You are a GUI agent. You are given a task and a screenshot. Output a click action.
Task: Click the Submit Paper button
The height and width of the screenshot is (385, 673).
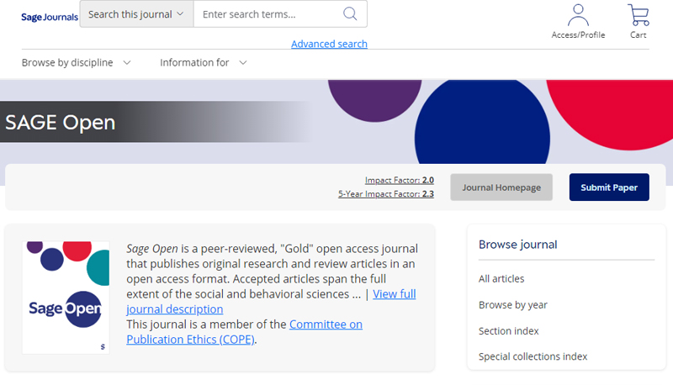coord(609,187)
